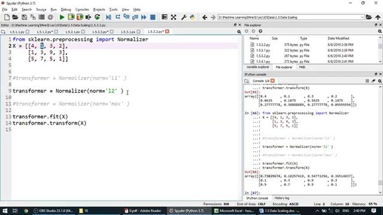
Task: Click Continue execution double-arrow icon
Action: [144, 17]
